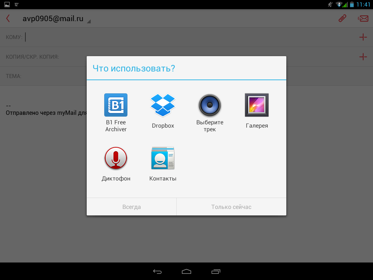Tap the picture notification icon in status bar
Viewport: 373px width, 280px height.
point(7,4)
